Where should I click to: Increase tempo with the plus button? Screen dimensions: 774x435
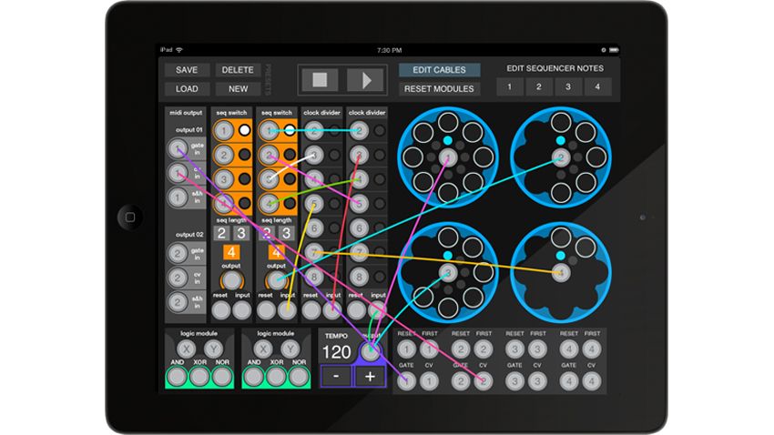coord(371,377)
